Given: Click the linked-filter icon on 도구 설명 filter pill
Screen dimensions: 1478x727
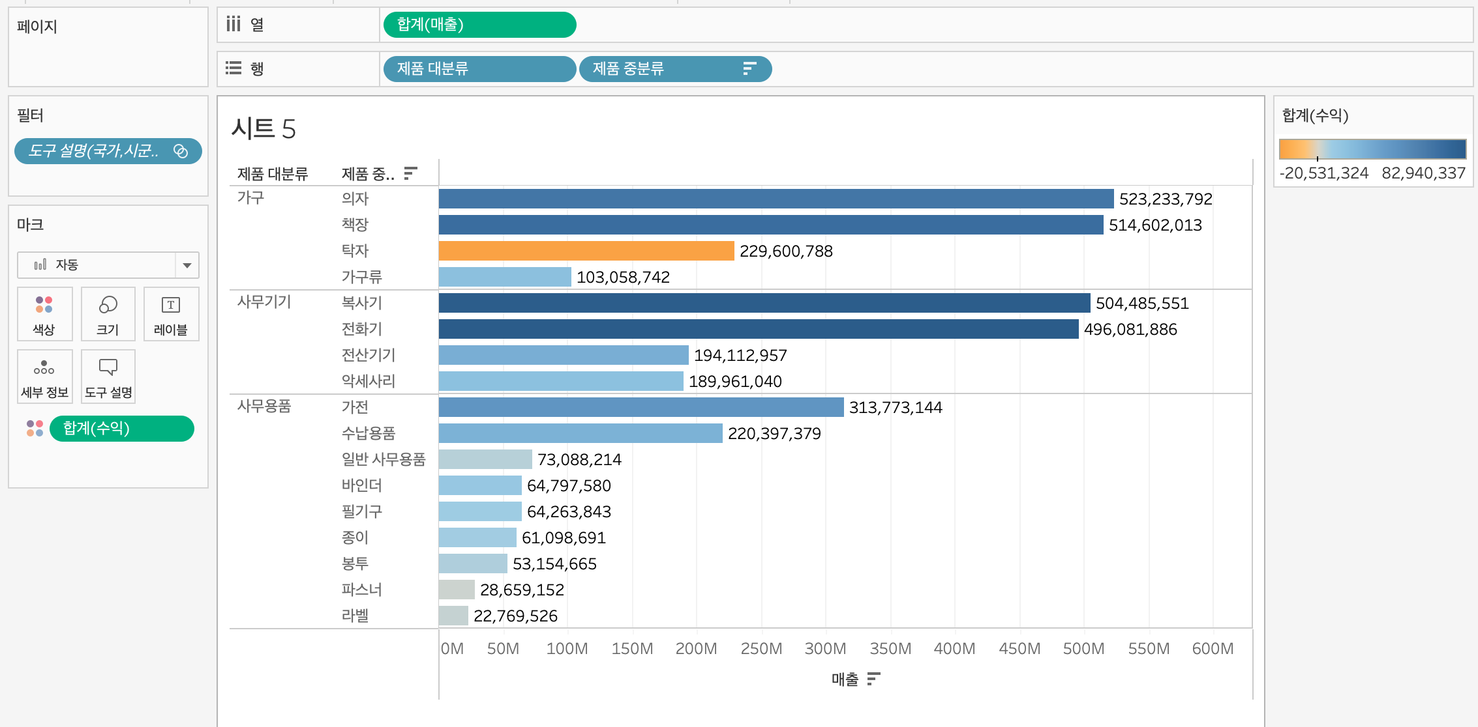Looking at the screenshot, I should (181, 151).
